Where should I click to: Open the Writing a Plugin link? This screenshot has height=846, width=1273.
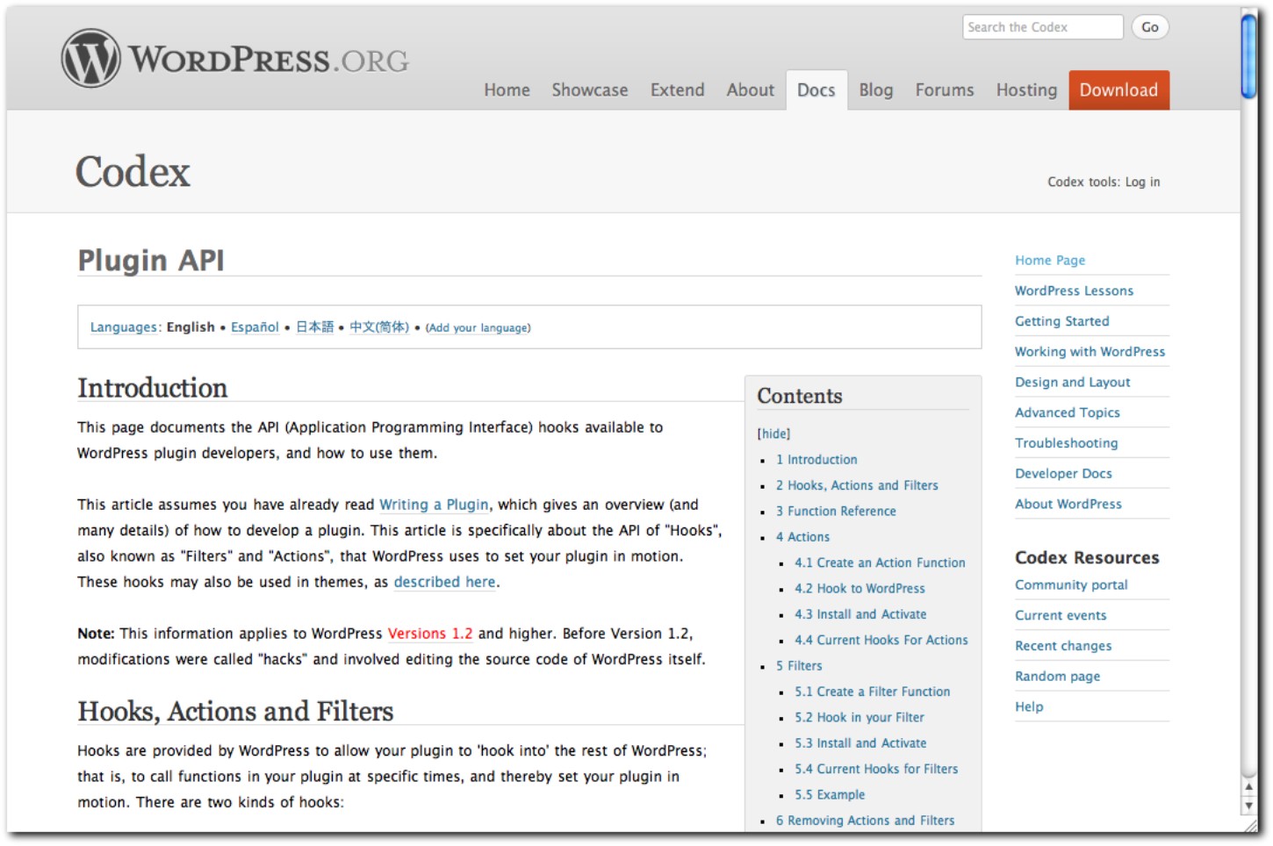pyautogui.click(x=434, y=505)
